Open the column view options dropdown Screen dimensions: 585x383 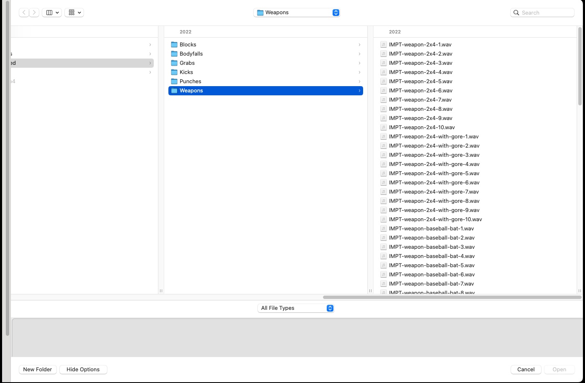click(52, 13)
